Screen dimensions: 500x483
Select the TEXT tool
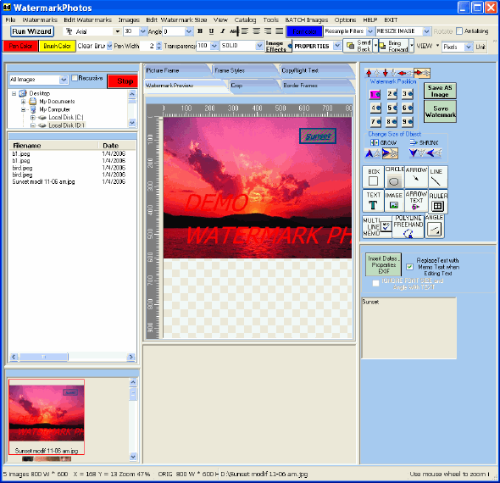tap(373, 201)
